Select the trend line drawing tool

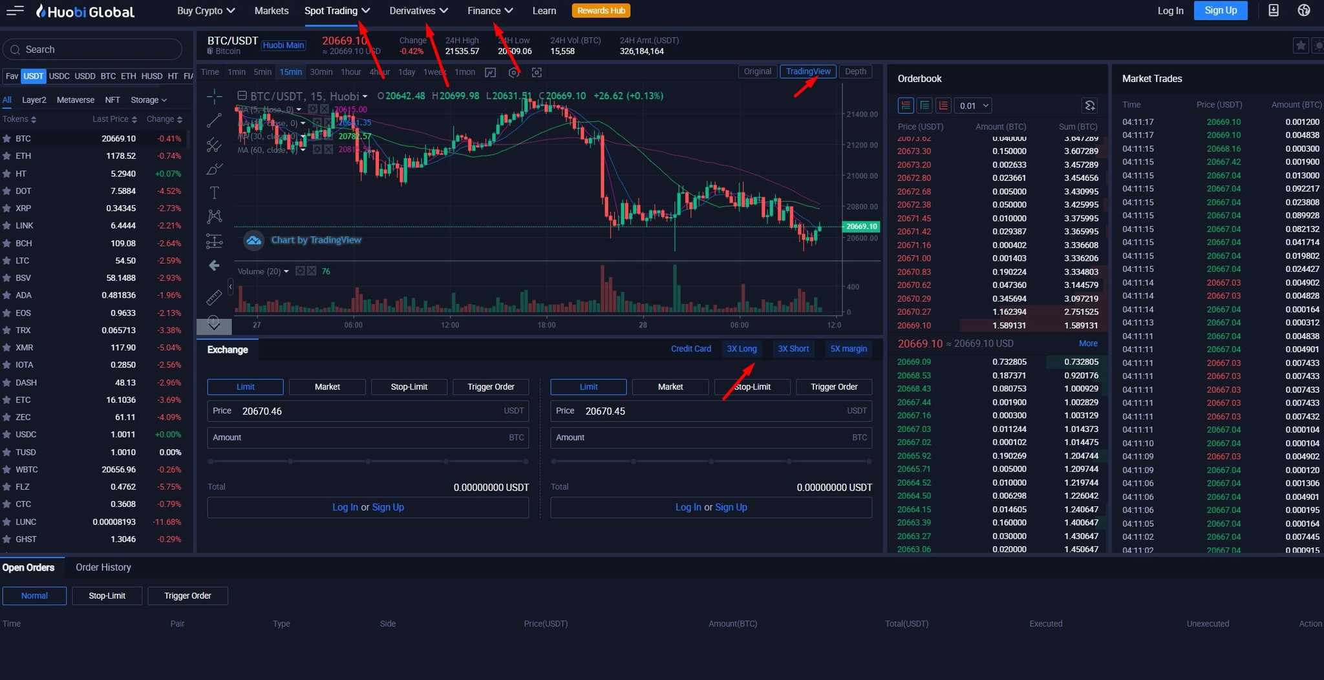(214, 120)
